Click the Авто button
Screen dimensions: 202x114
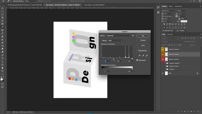point(143,45)
